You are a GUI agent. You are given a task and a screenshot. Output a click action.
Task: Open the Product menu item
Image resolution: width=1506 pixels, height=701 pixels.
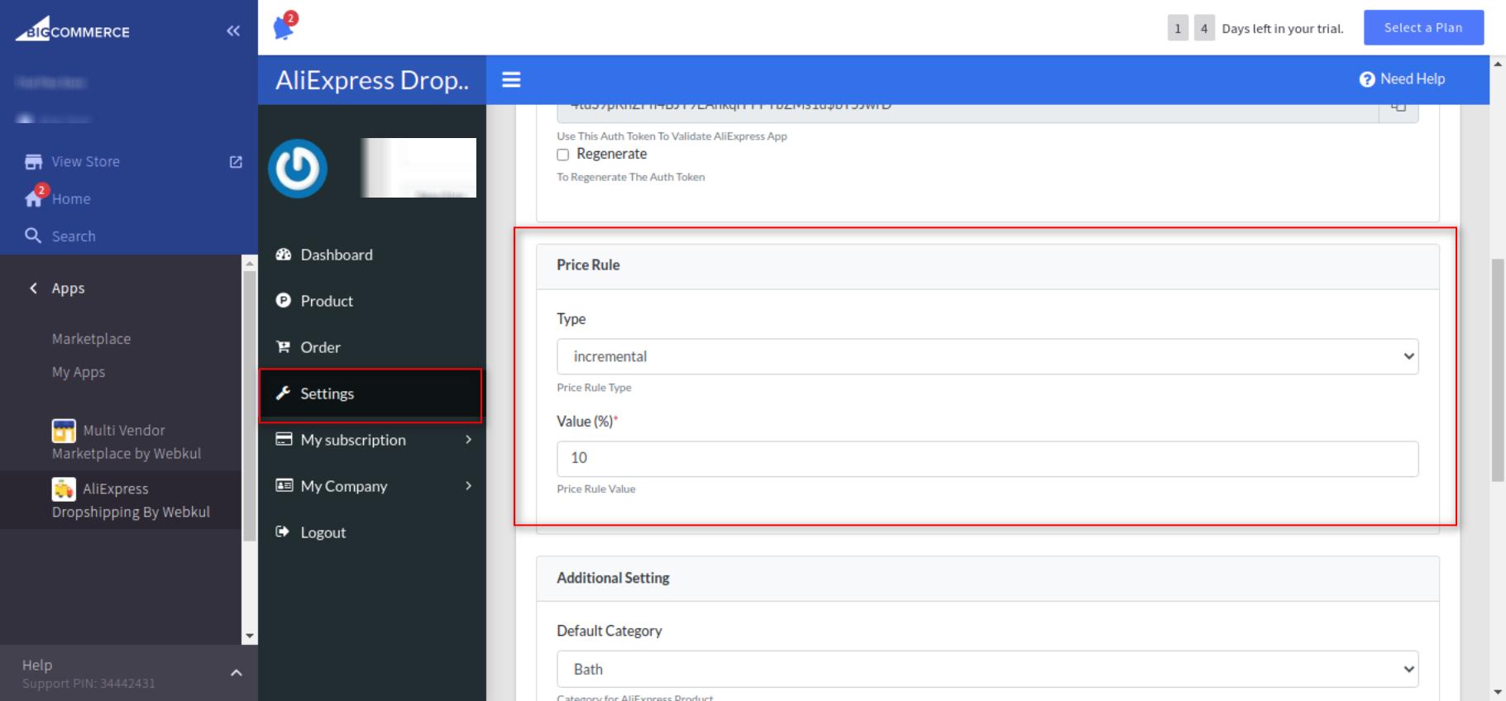click(x=371, y=301)
